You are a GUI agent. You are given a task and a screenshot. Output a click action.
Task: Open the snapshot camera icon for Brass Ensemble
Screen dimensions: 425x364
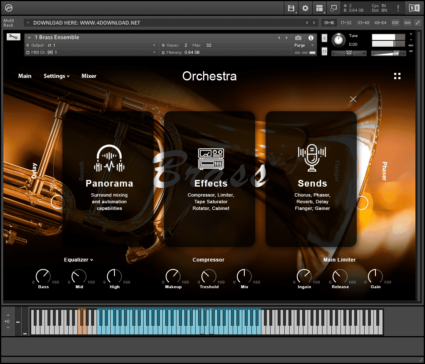coord(298,38)
